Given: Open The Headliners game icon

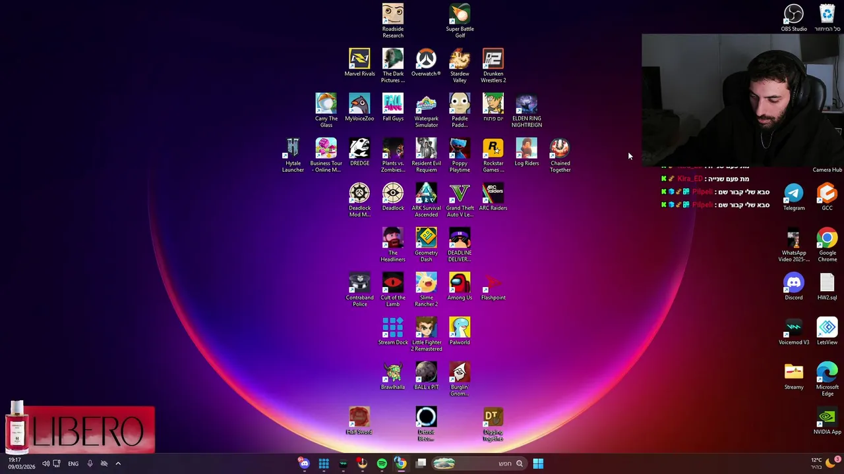Looking at the screenshot, I should coord(393,244).
